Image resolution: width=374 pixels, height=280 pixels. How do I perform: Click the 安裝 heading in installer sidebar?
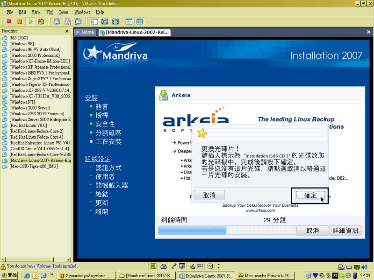click(91, 98)
